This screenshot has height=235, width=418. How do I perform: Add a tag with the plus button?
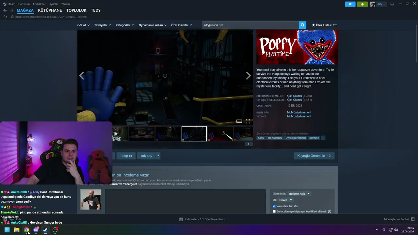(x=323, y=138)
